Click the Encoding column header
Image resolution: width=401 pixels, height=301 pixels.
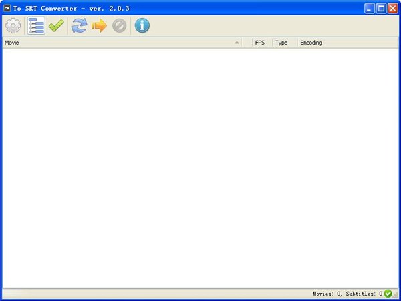point(348,43)
